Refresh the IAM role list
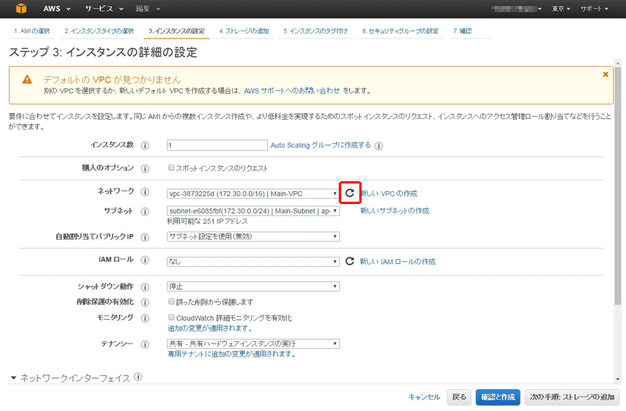 pyautogui.click(x=350, y=262)
